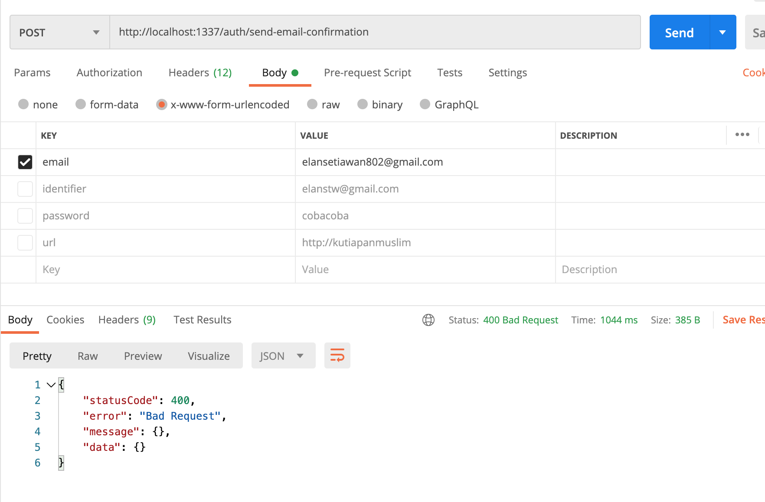Open the Send button dropdown arrow
The width and height of the screenshot is (765, 502).
[x=723, y=33]
